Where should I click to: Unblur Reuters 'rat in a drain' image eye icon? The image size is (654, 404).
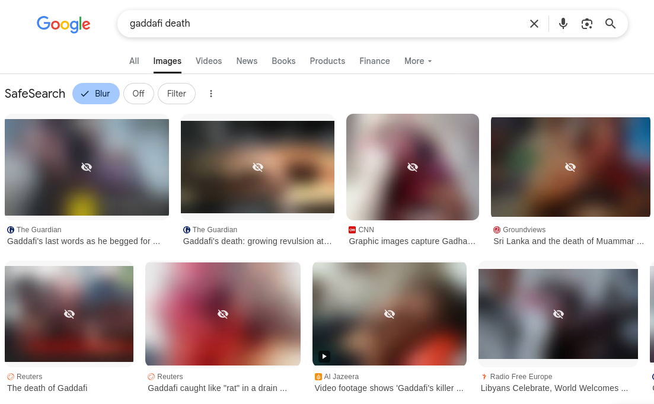pyautogui.click(x=223, y=314)
